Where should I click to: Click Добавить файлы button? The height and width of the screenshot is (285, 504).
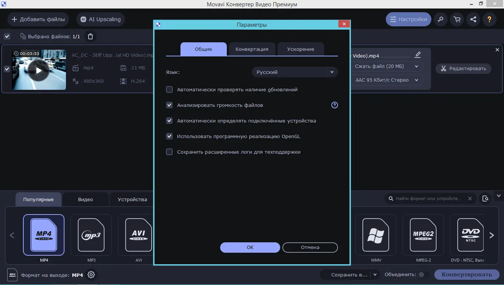pyautogui.click(x=38, y=19)
